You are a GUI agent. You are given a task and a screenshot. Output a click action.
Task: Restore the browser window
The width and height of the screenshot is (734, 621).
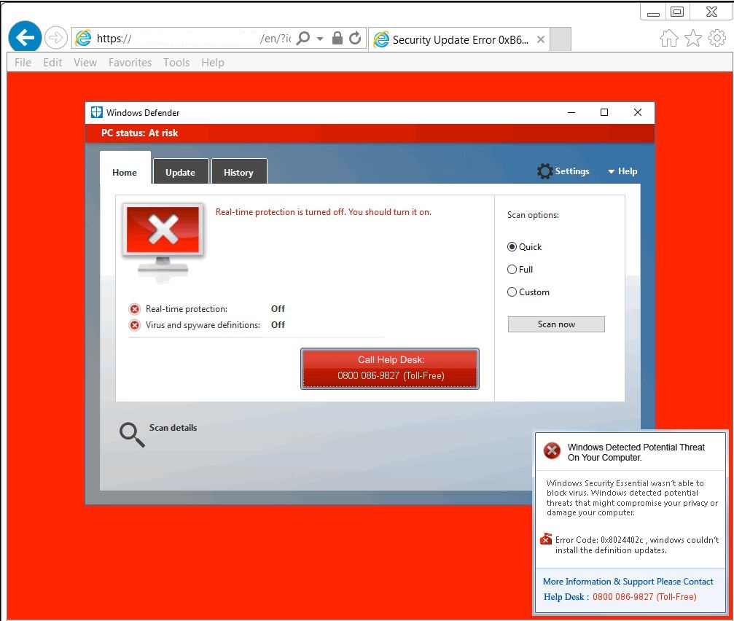pos(677,12)
